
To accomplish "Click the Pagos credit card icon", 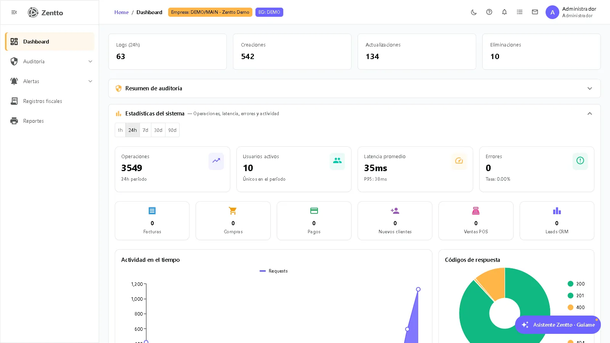I will [x=314, y=211].
